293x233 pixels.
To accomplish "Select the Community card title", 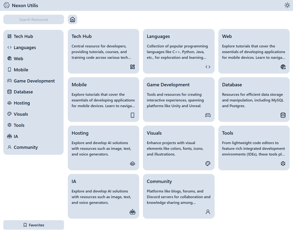I will click(159, 182).
